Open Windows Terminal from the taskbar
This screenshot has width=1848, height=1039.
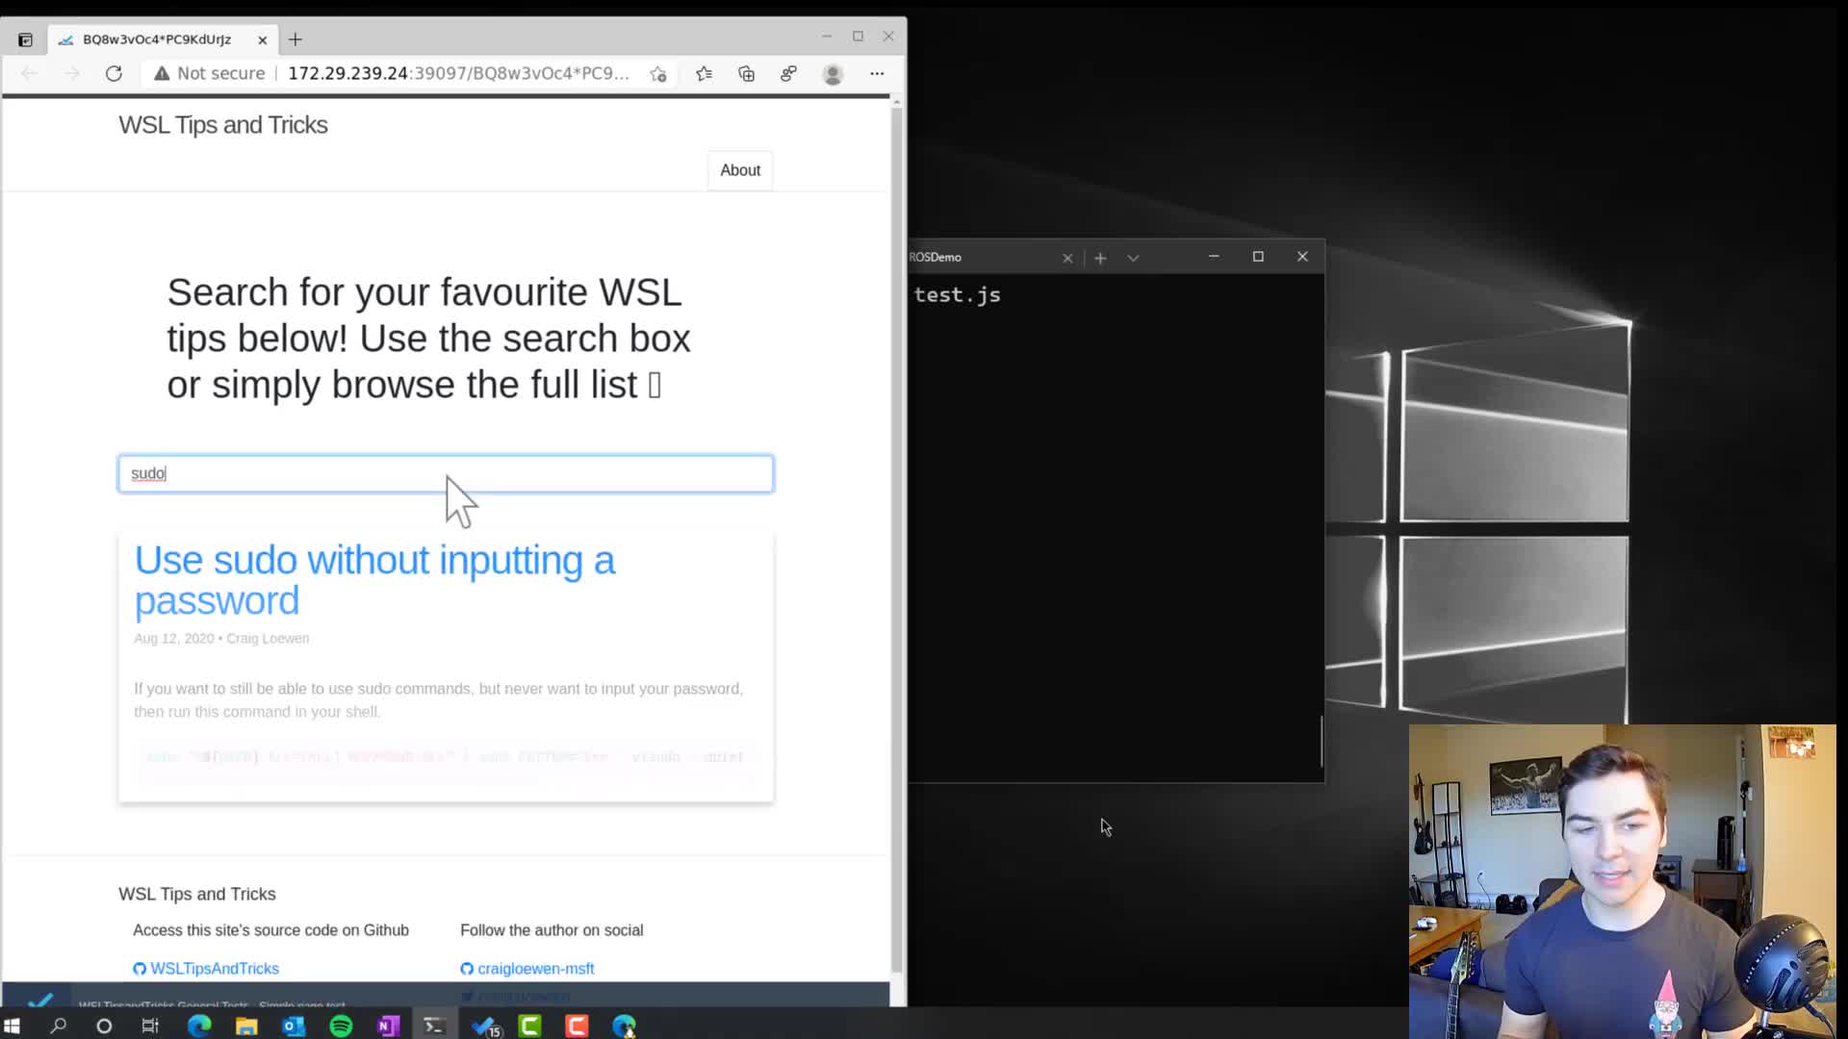click(433, 1026)
